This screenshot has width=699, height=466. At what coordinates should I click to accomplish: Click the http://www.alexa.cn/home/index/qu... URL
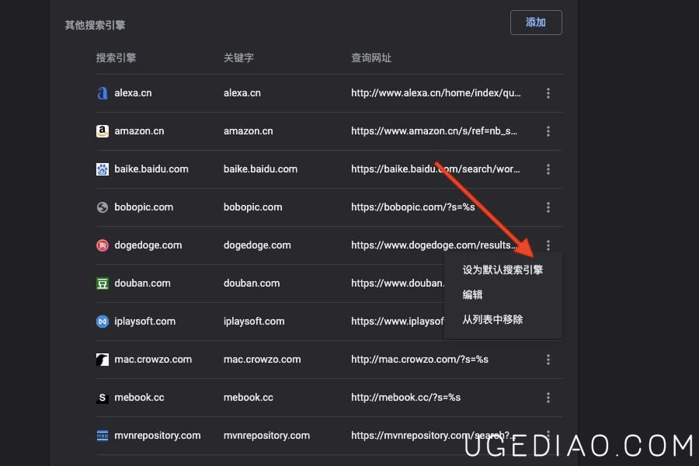pos(436,93)
